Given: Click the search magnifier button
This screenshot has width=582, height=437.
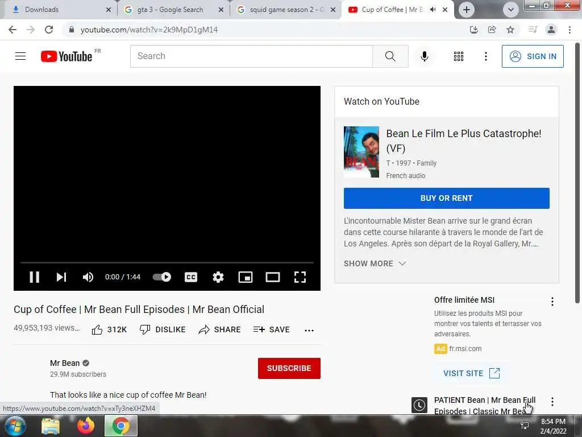Looking at the screenshot, I should pyautogui.click(x=390, y=56).
